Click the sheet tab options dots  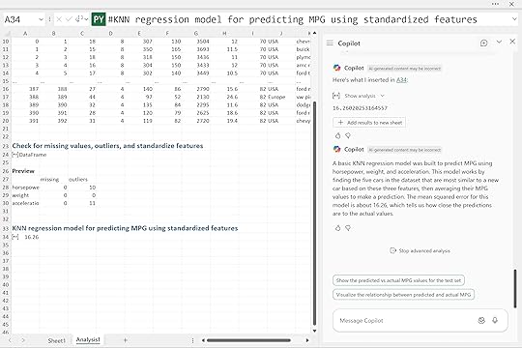pyautogui.click(x=192, y=340)
